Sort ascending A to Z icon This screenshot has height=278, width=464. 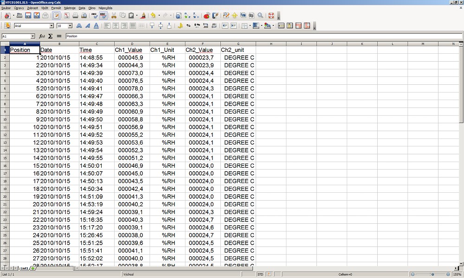pos(187,16)
